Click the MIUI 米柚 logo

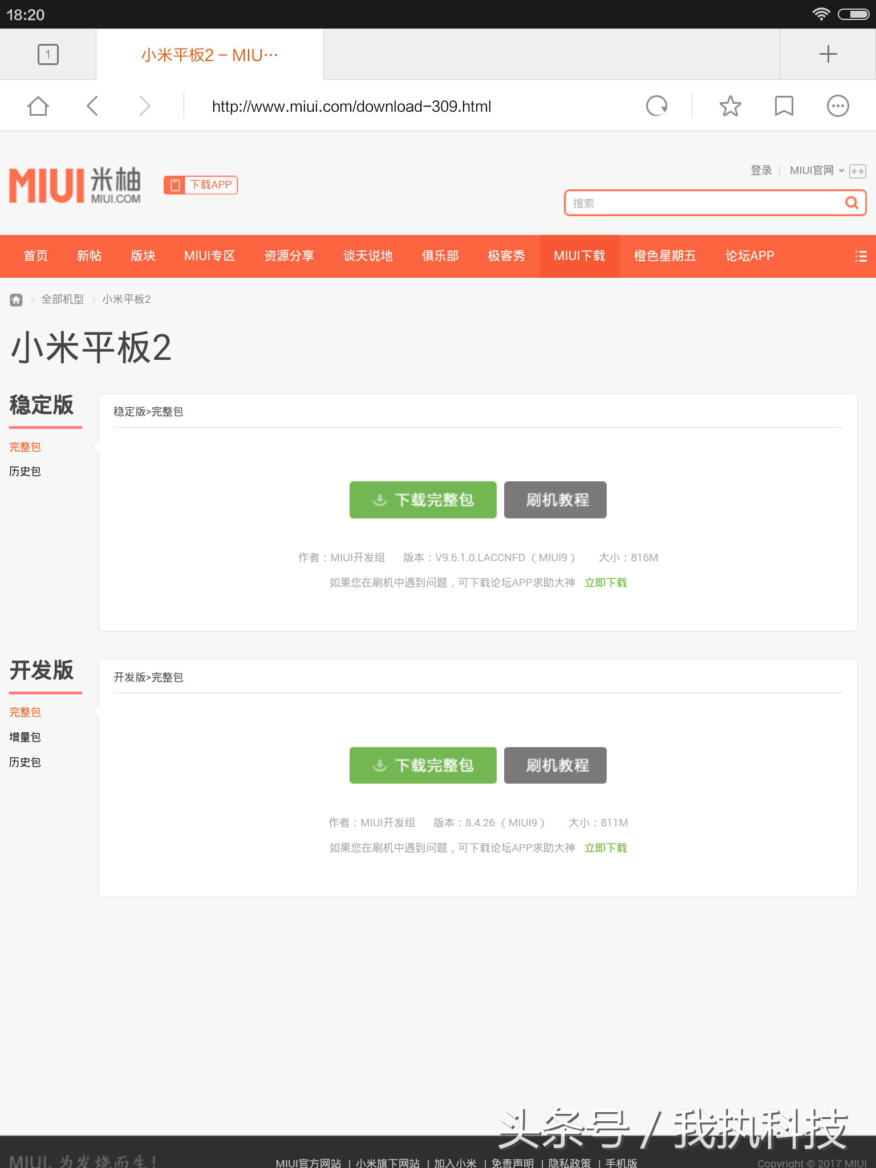(x=75, y=185)
